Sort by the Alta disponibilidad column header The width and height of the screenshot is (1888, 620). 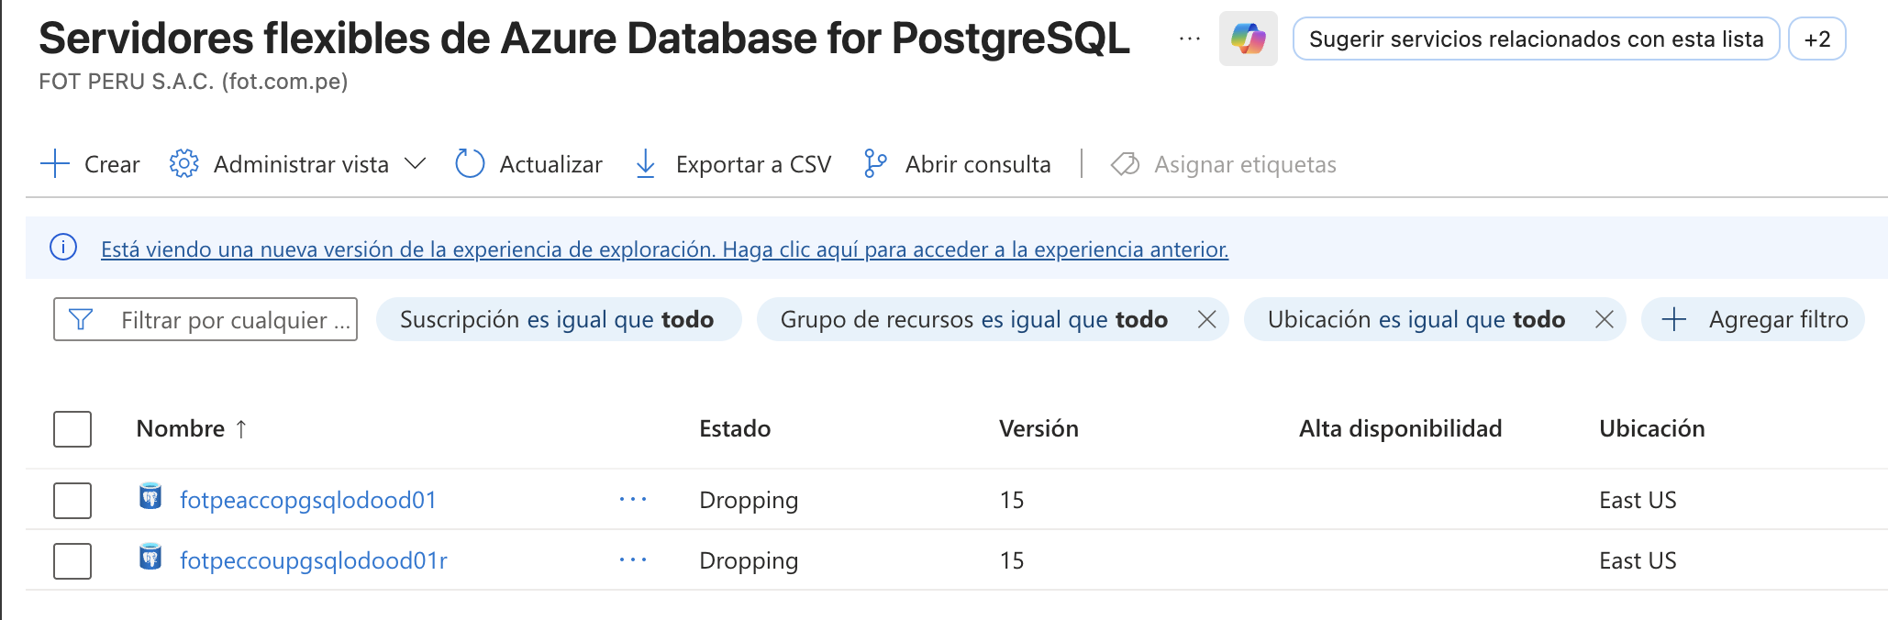point(1400,428)
